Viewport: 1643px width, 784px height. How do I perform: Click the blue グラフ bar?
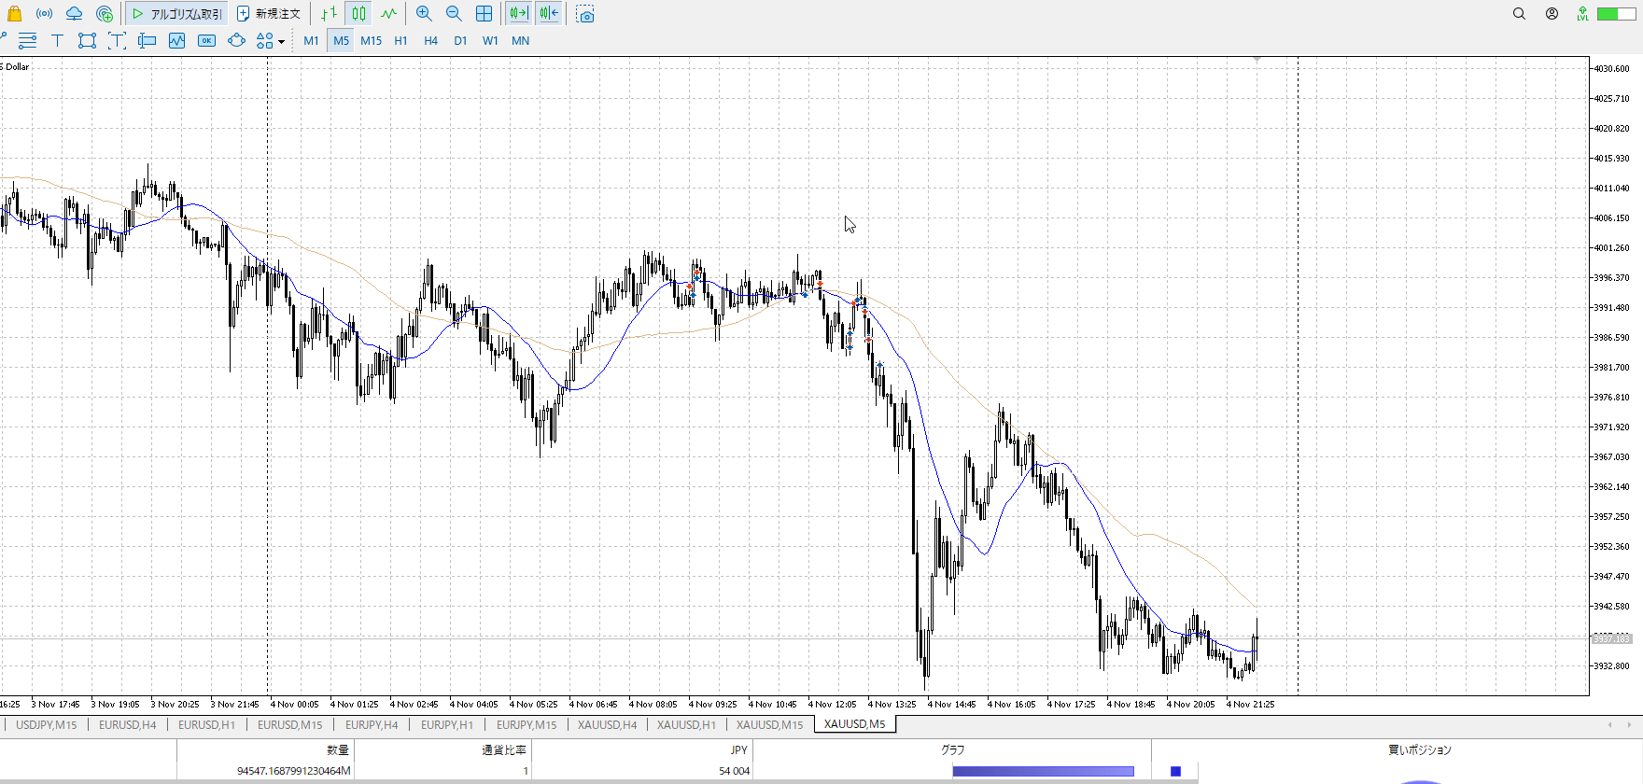(x=1043, y=771)
